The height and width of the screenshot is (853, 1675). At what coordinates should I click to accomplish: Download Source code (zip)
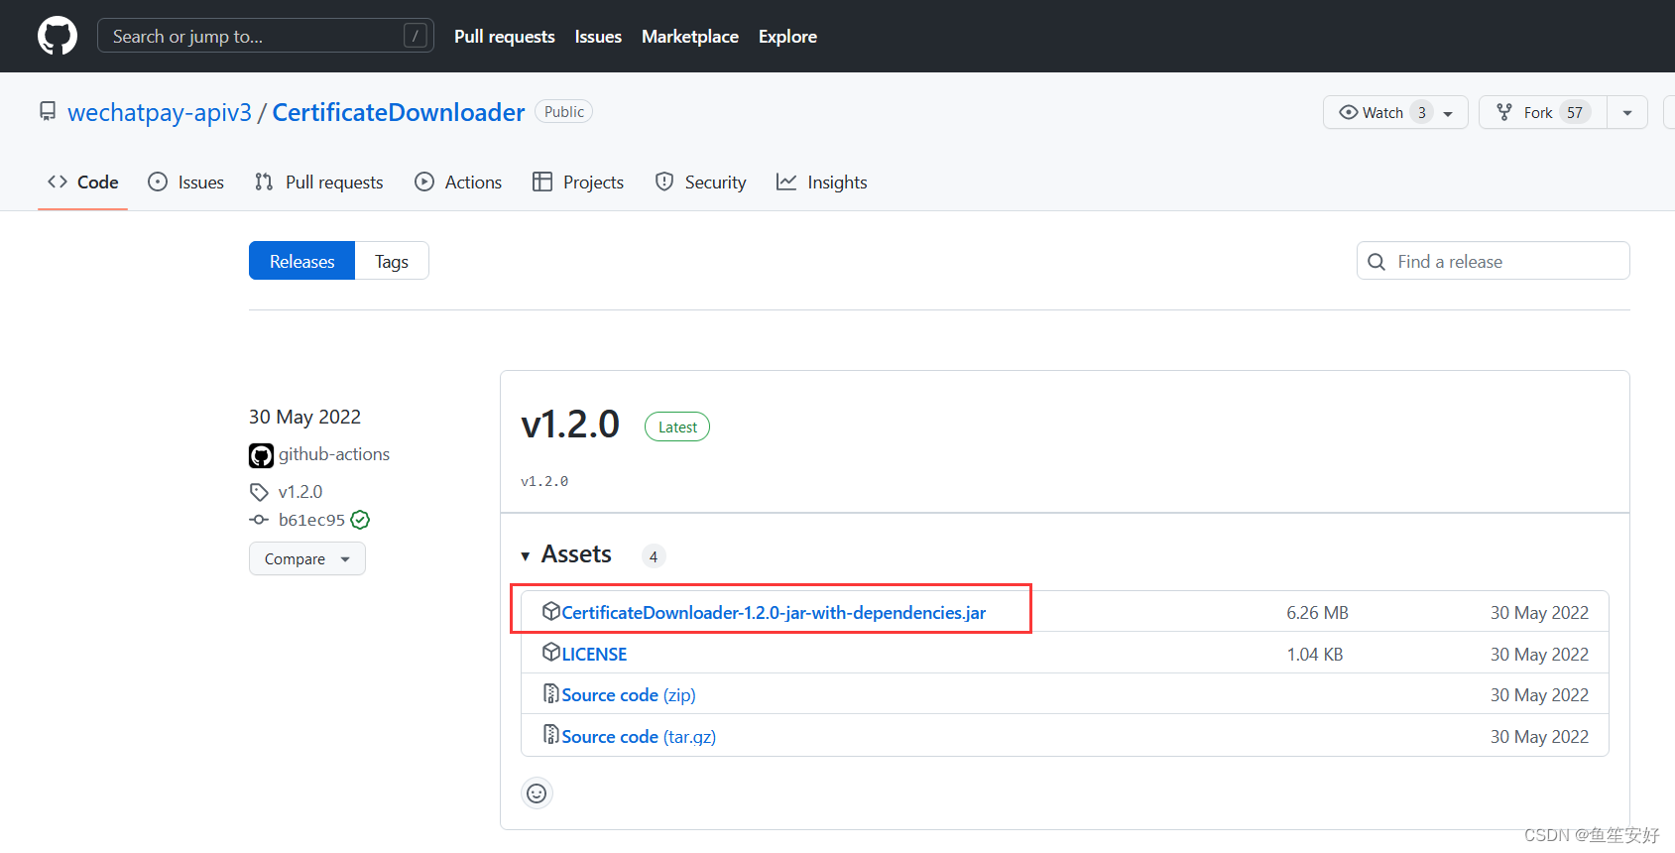click(629, 694)
